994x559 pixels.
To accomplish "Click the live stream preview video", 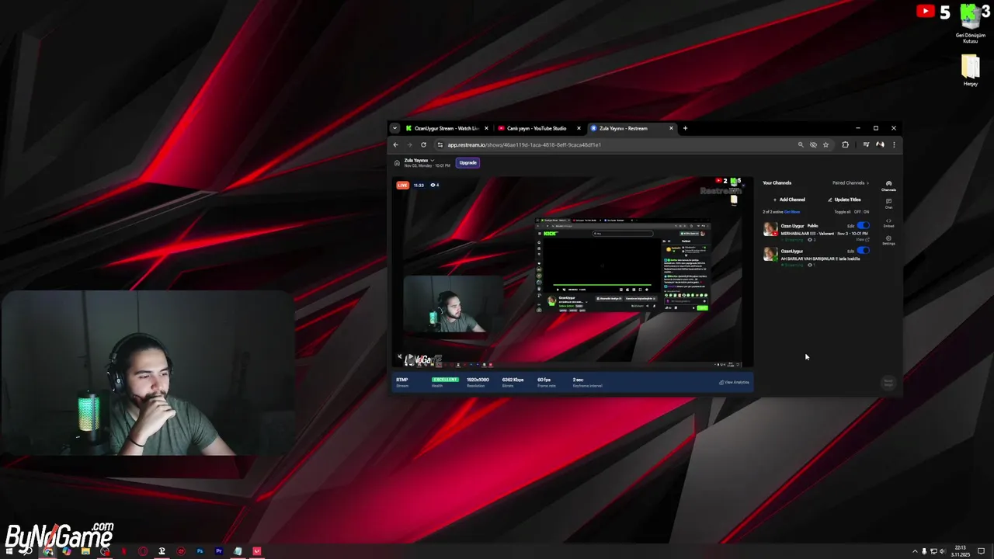I will pos(572,272).
